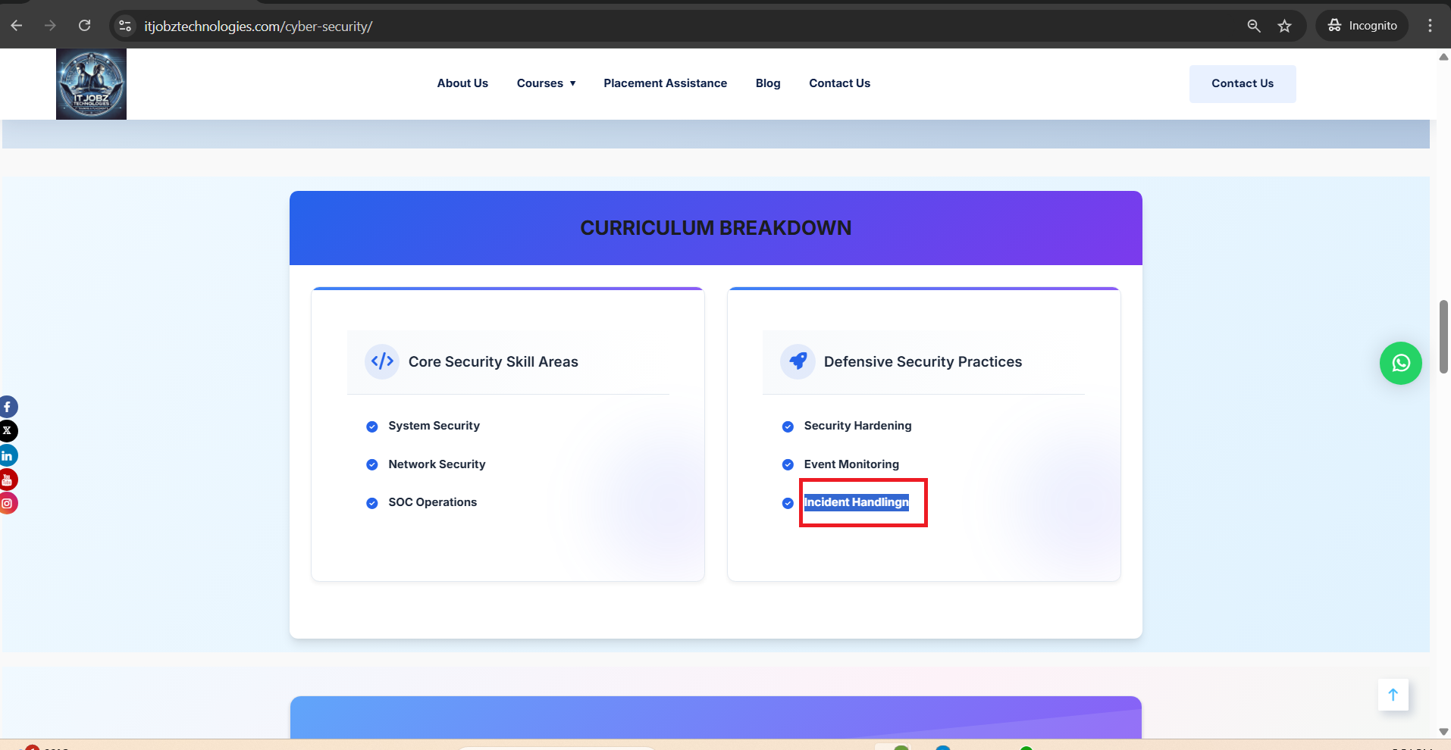1451x750 pixels.
Task: Open the site information icon in address bar
Action: point(125,26)
